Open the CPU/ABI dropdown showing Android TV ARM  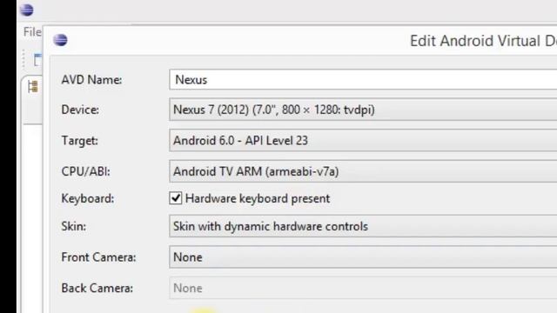coord(363,171)
